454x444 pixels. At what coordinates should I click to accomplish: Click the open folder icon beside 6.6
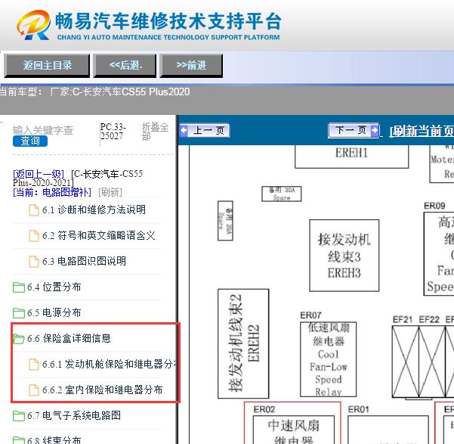[x=19, y=339]
